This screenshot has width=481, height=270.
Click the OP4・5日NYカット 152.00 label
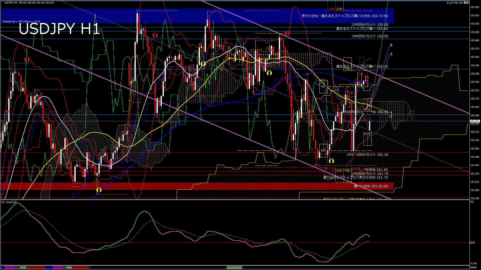pyautogui.click(x=368, y=155)
